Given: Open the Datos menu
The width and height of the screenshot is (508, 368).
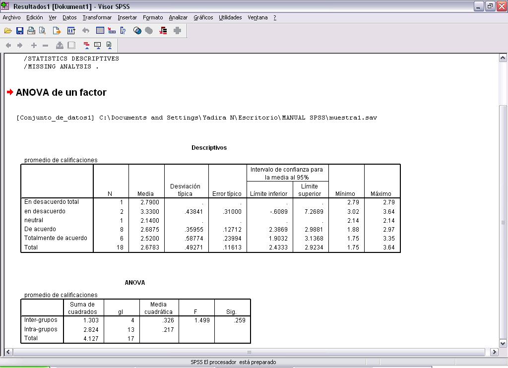Looking at the screenshot, I should point(69,17).
